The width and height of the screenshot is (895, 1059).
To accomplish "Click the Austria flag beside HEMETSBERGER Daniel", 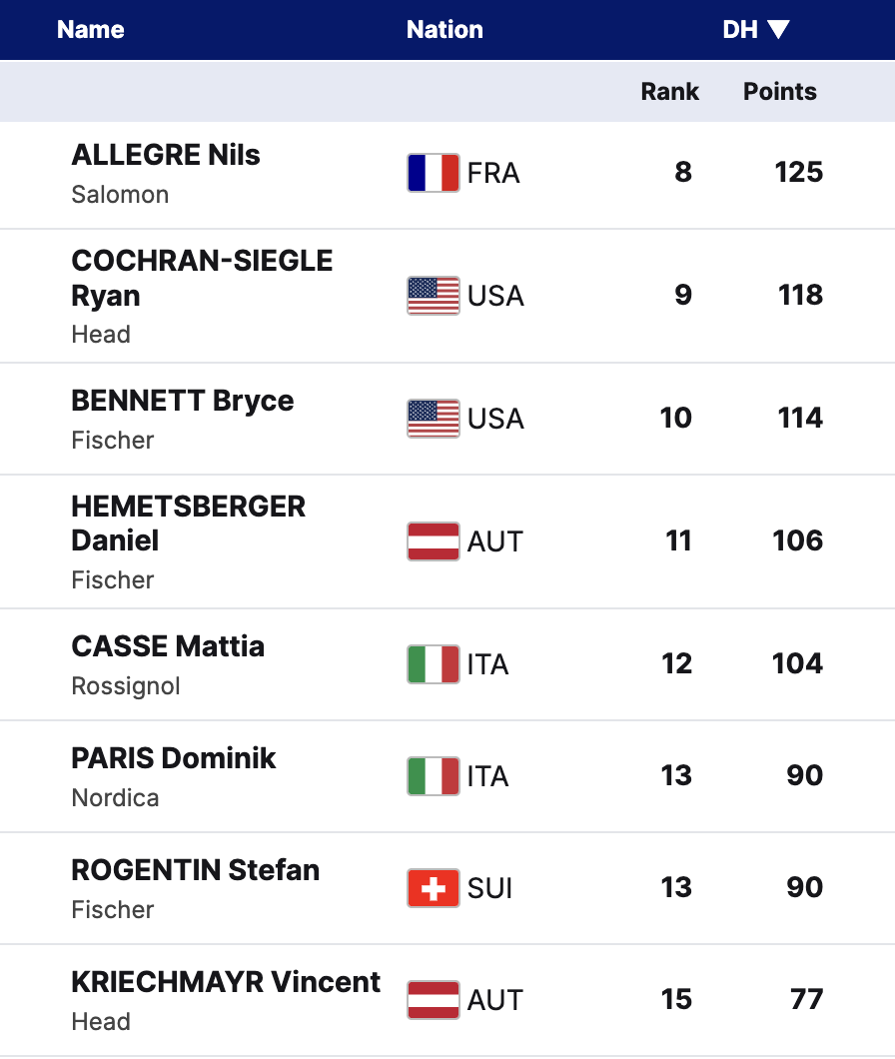I will 434,541.
